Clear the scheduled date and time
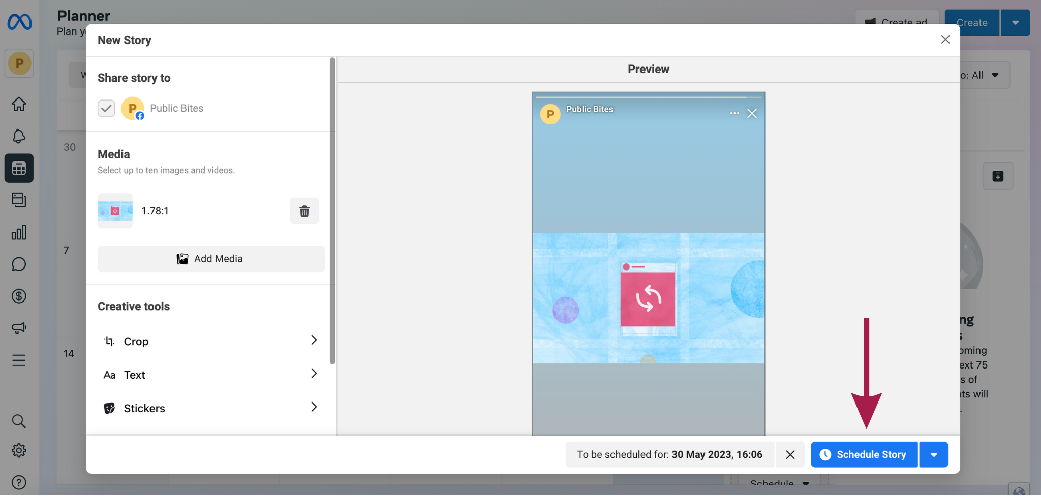 coord(790,455)
